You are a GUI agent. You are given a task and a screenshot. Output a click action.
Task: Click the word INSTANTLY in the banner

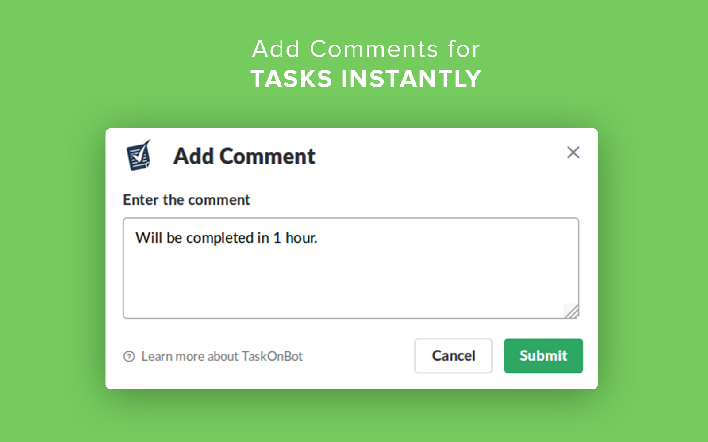click(411, 79)
